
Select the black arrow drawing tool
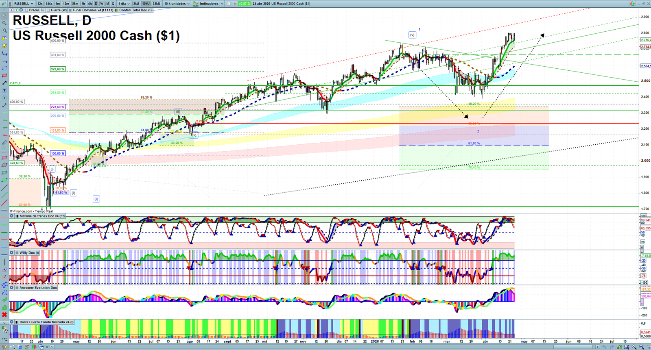click(4, 83)
